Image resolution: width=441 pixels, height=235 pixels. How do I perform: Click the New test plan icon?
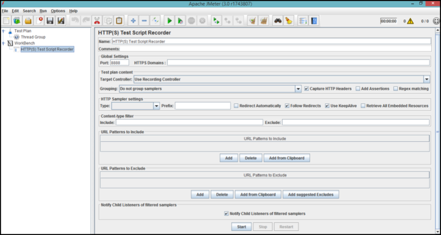tap(6, 21)
